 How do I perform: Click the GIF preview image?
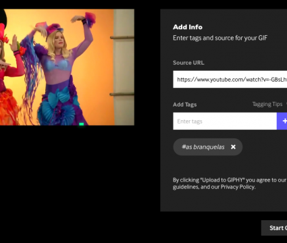pos(67,67)
